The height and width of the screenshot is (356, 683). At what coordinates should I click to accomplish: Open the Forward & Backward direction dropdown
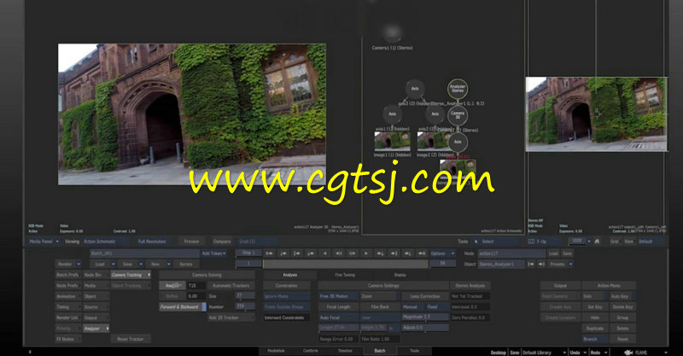click(x=183, y=306)
